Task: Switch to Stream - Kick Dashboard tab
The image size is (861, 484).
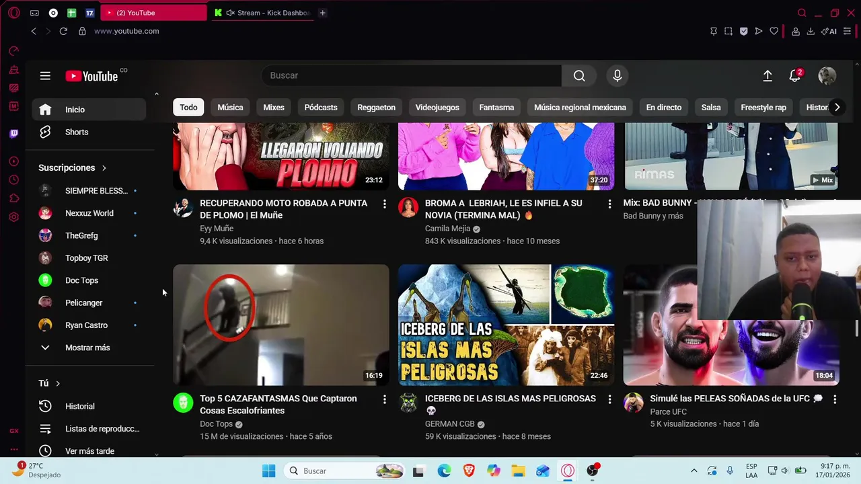Action: click(x=262, y=13)
